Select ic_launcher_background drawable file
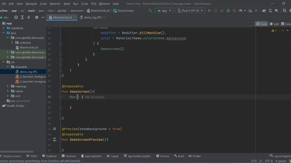Screen dimensions: 291x164 tap(30, 77)
